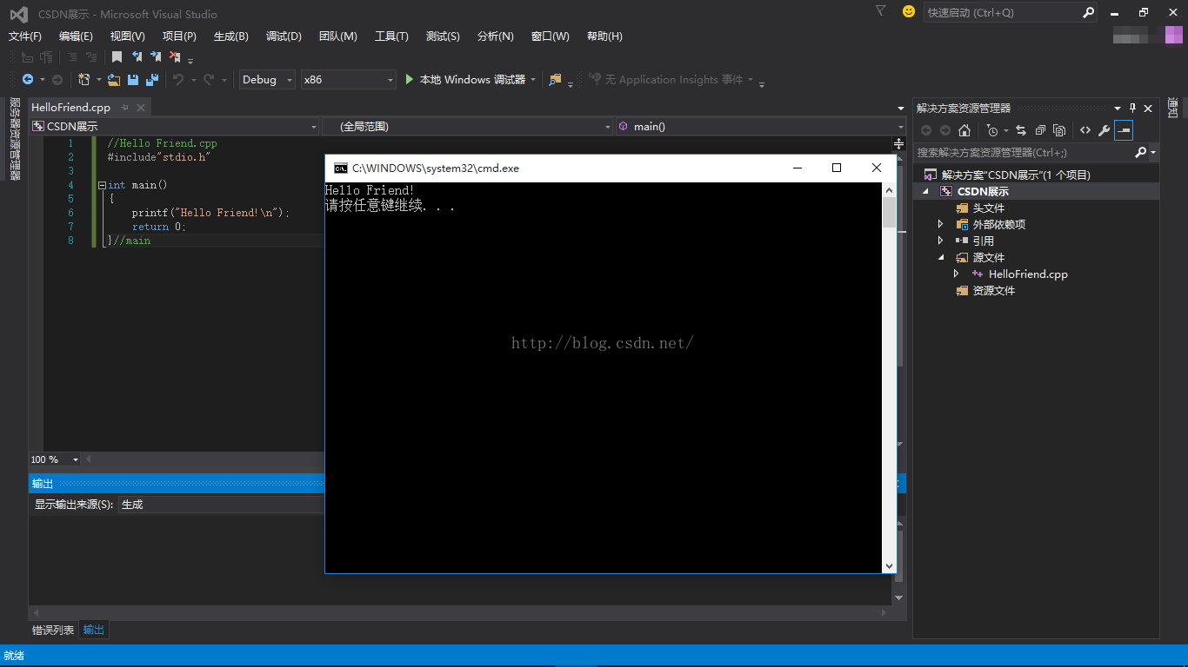Click the blue Navigate Backward arrow

pyautogui.click(x=28, y=79)
